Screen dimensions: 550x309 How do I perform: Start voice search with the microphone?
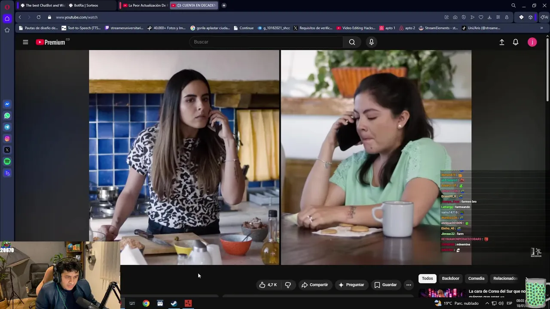[371, 42]
